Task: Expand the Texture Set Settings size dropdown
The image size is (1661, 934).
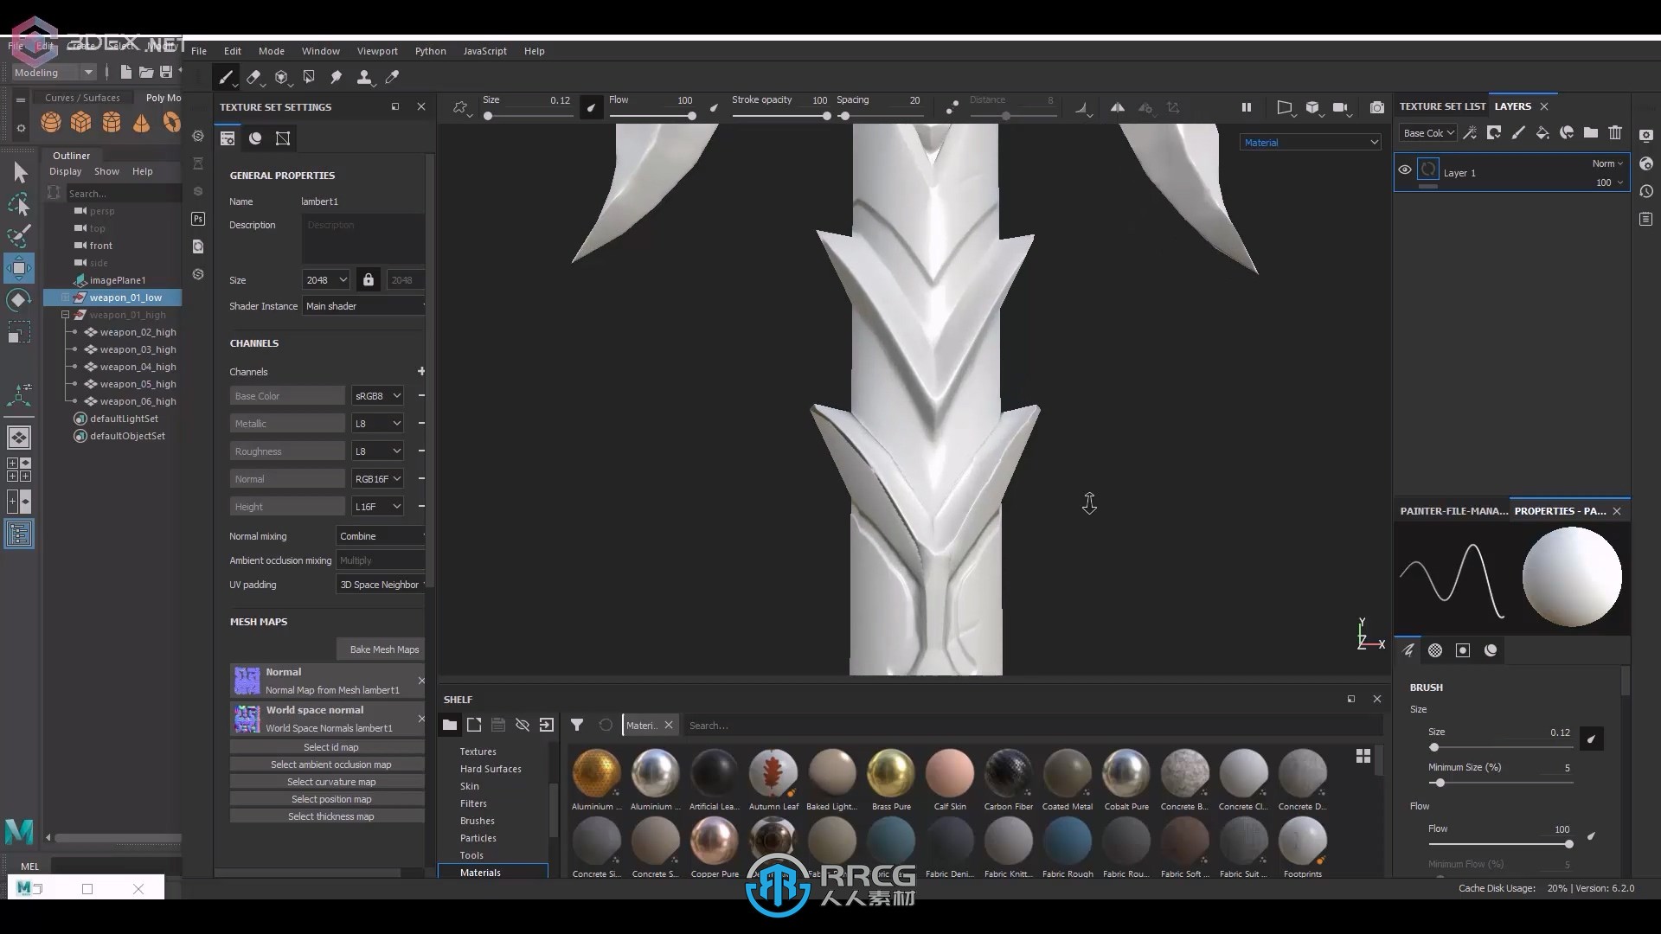Action: click(x=325, y=279)
